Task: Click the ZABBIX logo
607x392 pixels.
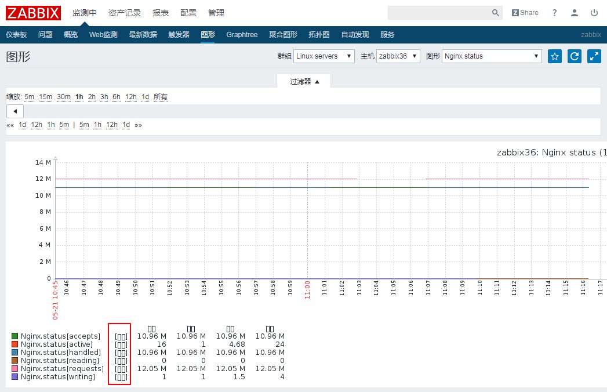Action: pyautogui.click(x=34, y=13)
